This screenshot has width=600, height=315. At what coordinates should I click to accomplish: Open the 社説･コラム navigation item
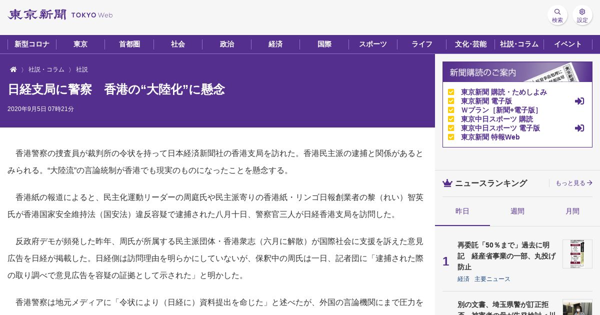click(x=519, y=44)
